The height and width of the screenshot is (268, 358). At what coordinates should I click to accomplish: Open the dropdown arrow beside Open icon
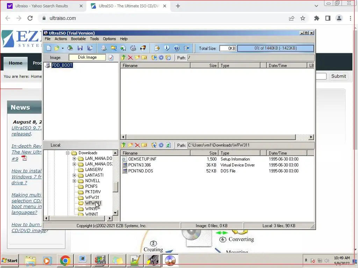click(63, 48)
